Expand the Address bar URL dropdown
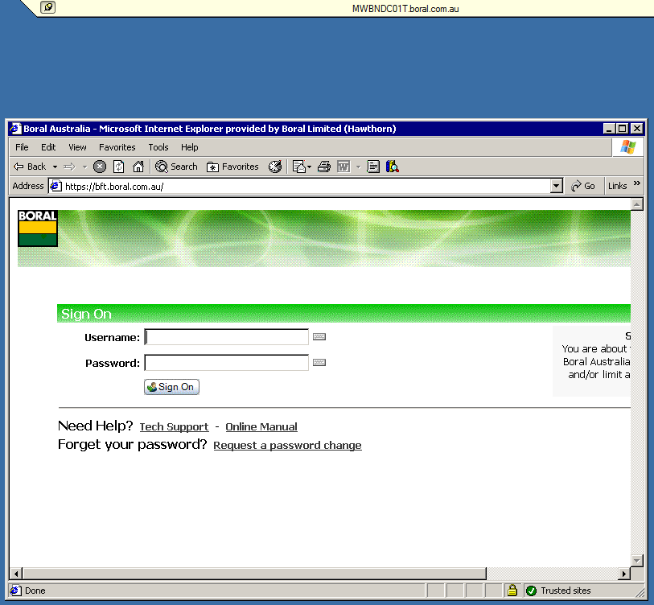Image resolution: width=654 pixels, height=605 pixels. coord(556,186)
